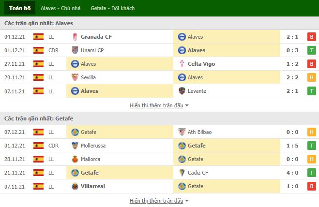Viewport: 319px width, 207px height.
Task: Click the Mallorca club crest
Action: 75,159
